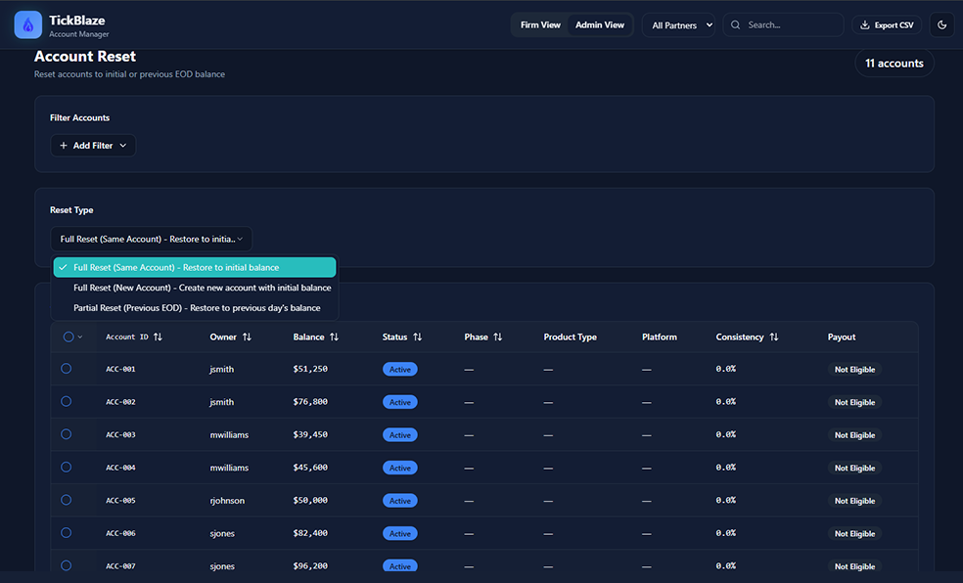The height and width of the screenshot is (583, 963).
Task: Click the Balance column sort icon
Action: click(x=334, y=337)
